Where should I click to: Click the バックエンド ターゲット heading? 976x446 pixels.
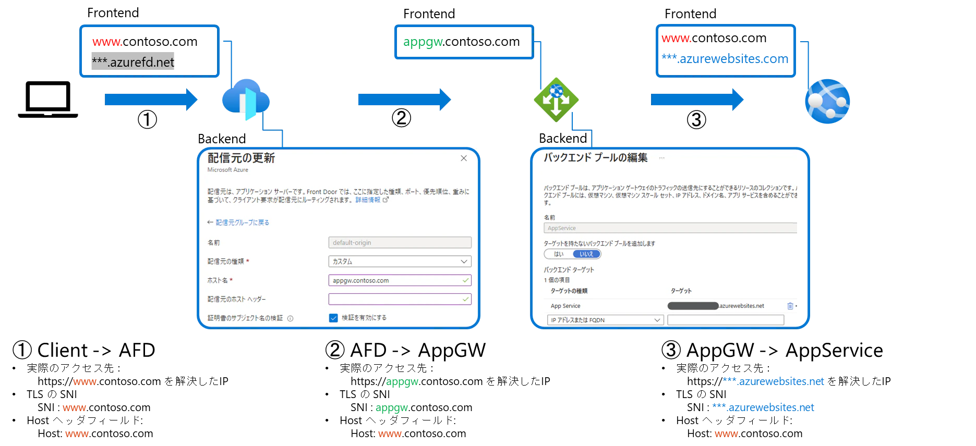569,270
